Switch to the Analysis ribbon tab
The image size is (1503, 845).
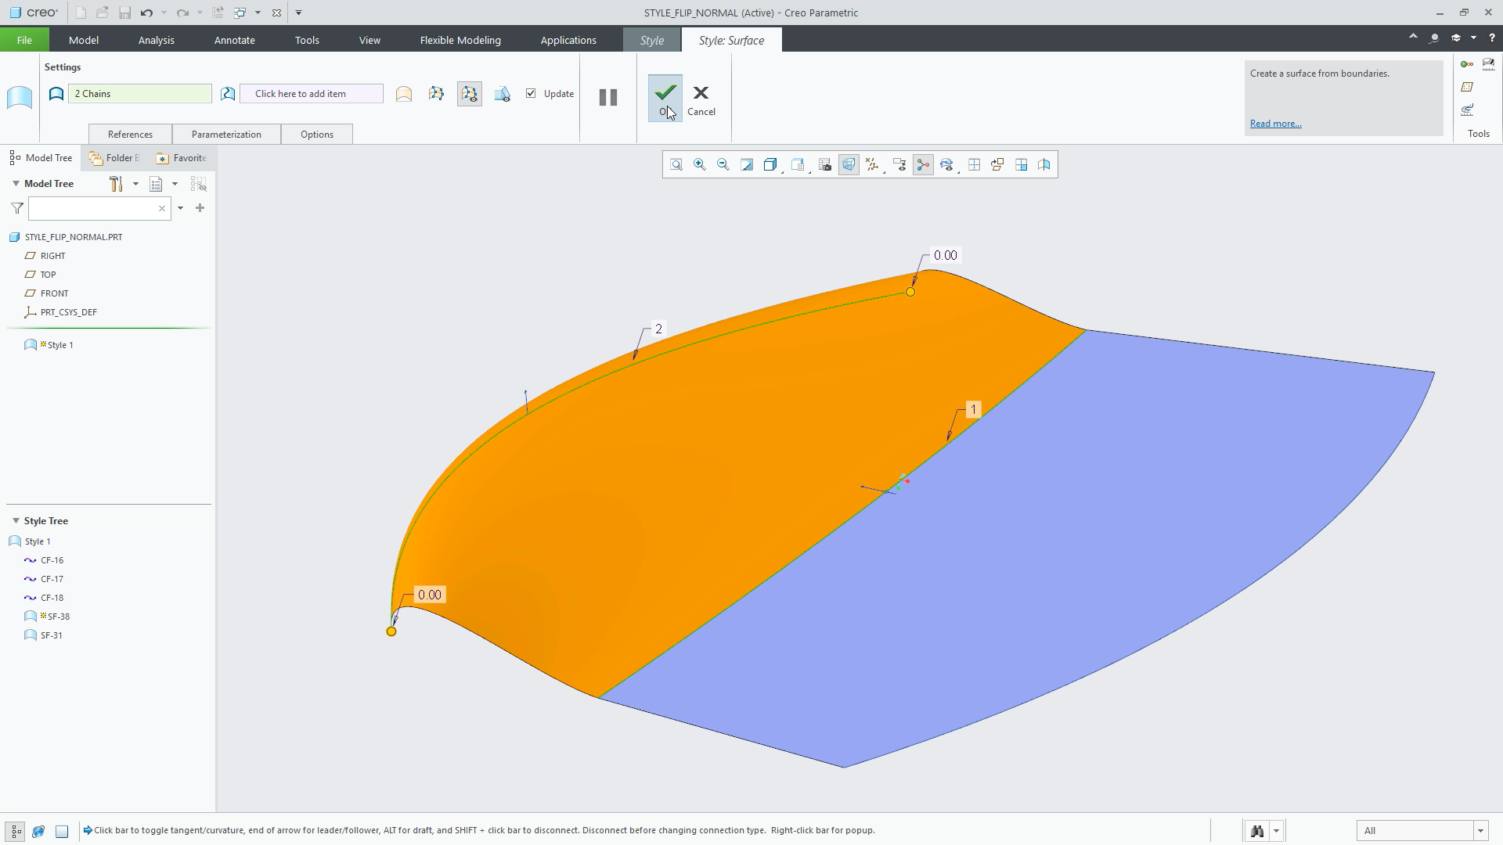[156, 40]
